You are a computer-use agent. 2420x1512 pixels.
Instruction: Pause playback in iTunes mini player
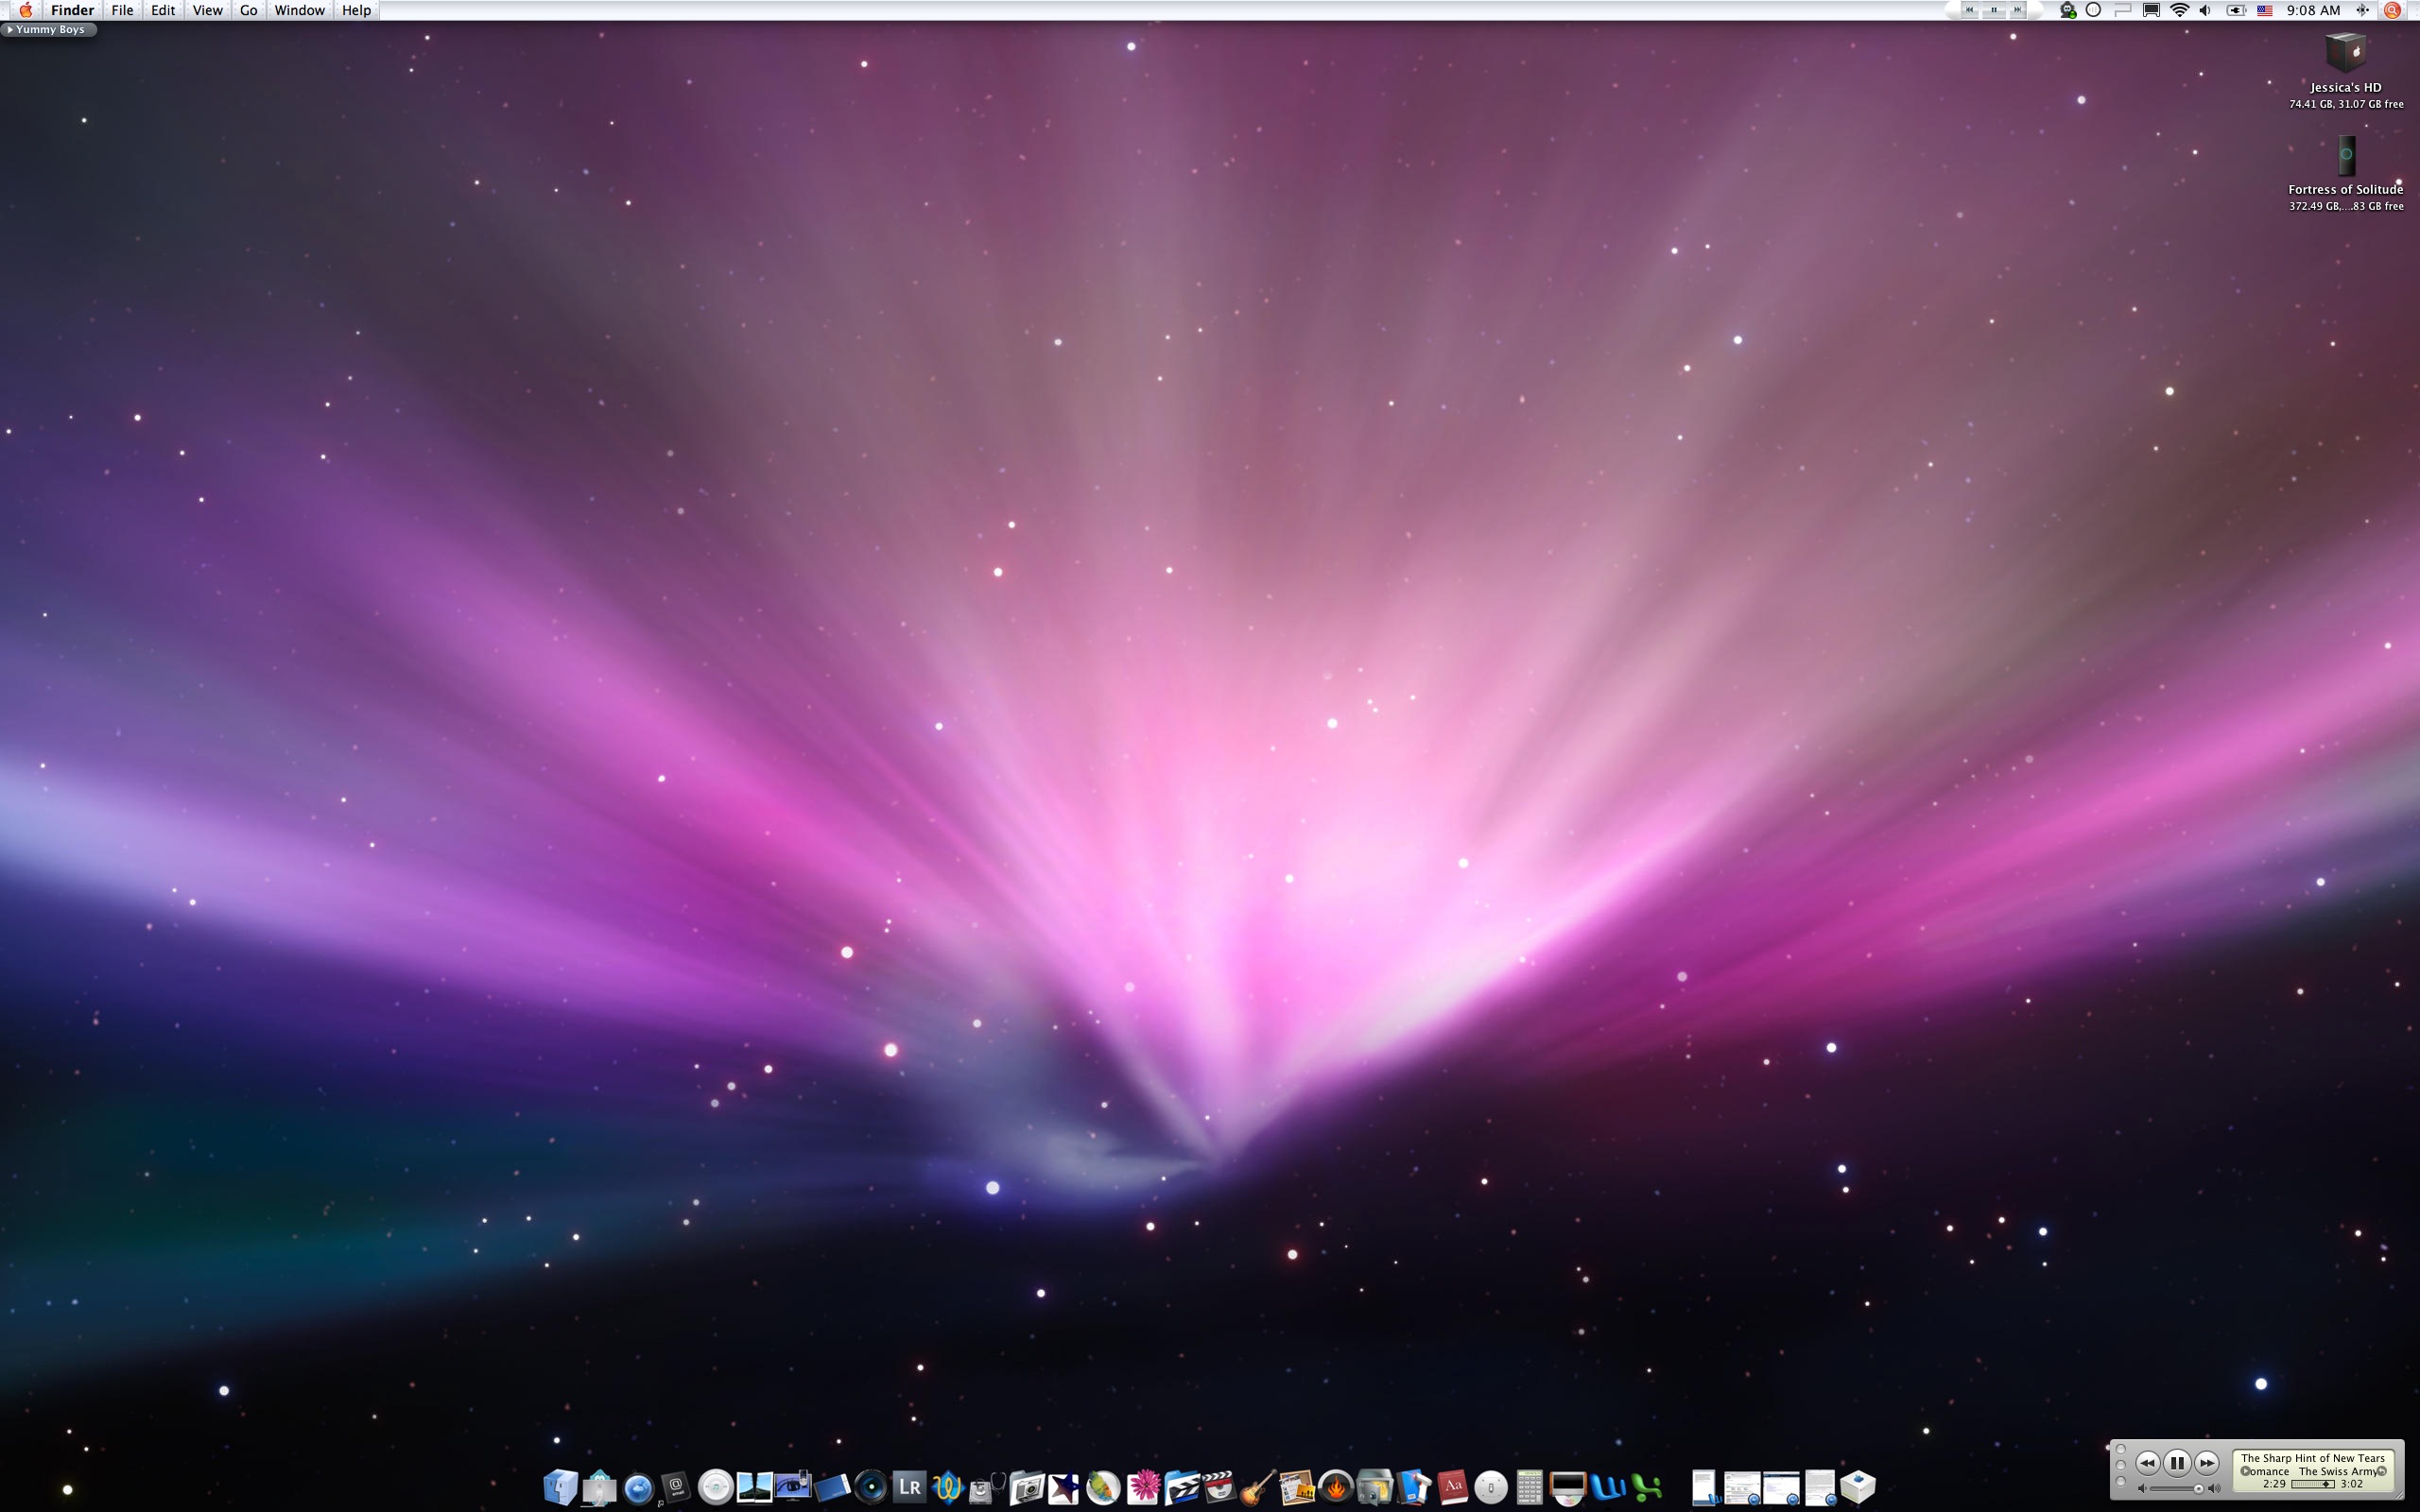coord(2177,1464)
